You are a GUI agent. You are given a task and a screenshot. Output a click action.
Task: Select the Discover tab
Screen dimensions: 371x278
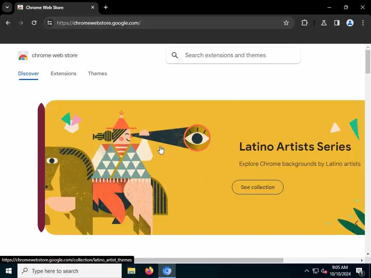coord(29,73)
